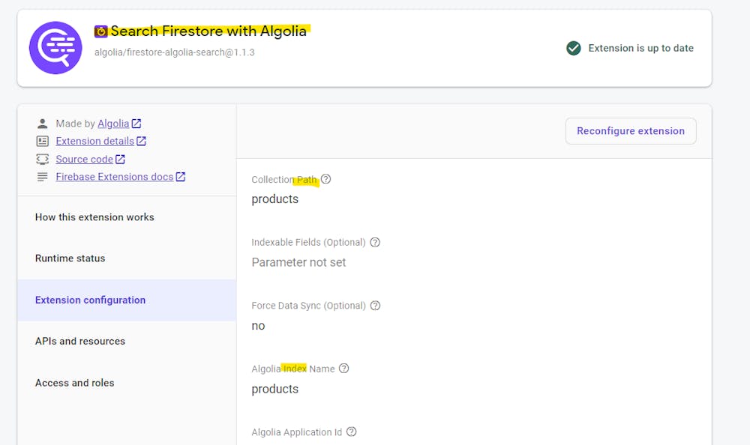Viewport: 750px width, 445px height.
Task: Click the Algolia extension logo icon
Action: (55, 47)
